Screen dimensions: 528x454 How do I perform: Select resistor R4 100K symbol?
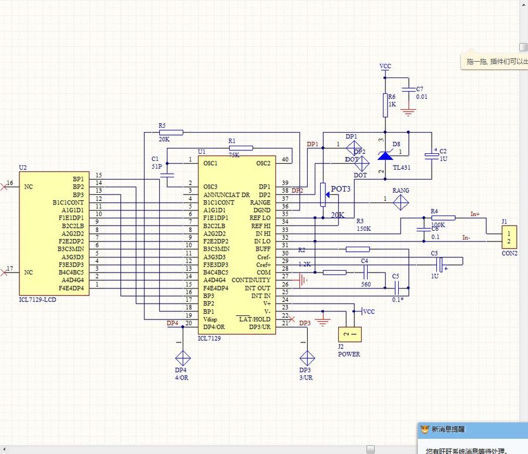click(443, 218)
